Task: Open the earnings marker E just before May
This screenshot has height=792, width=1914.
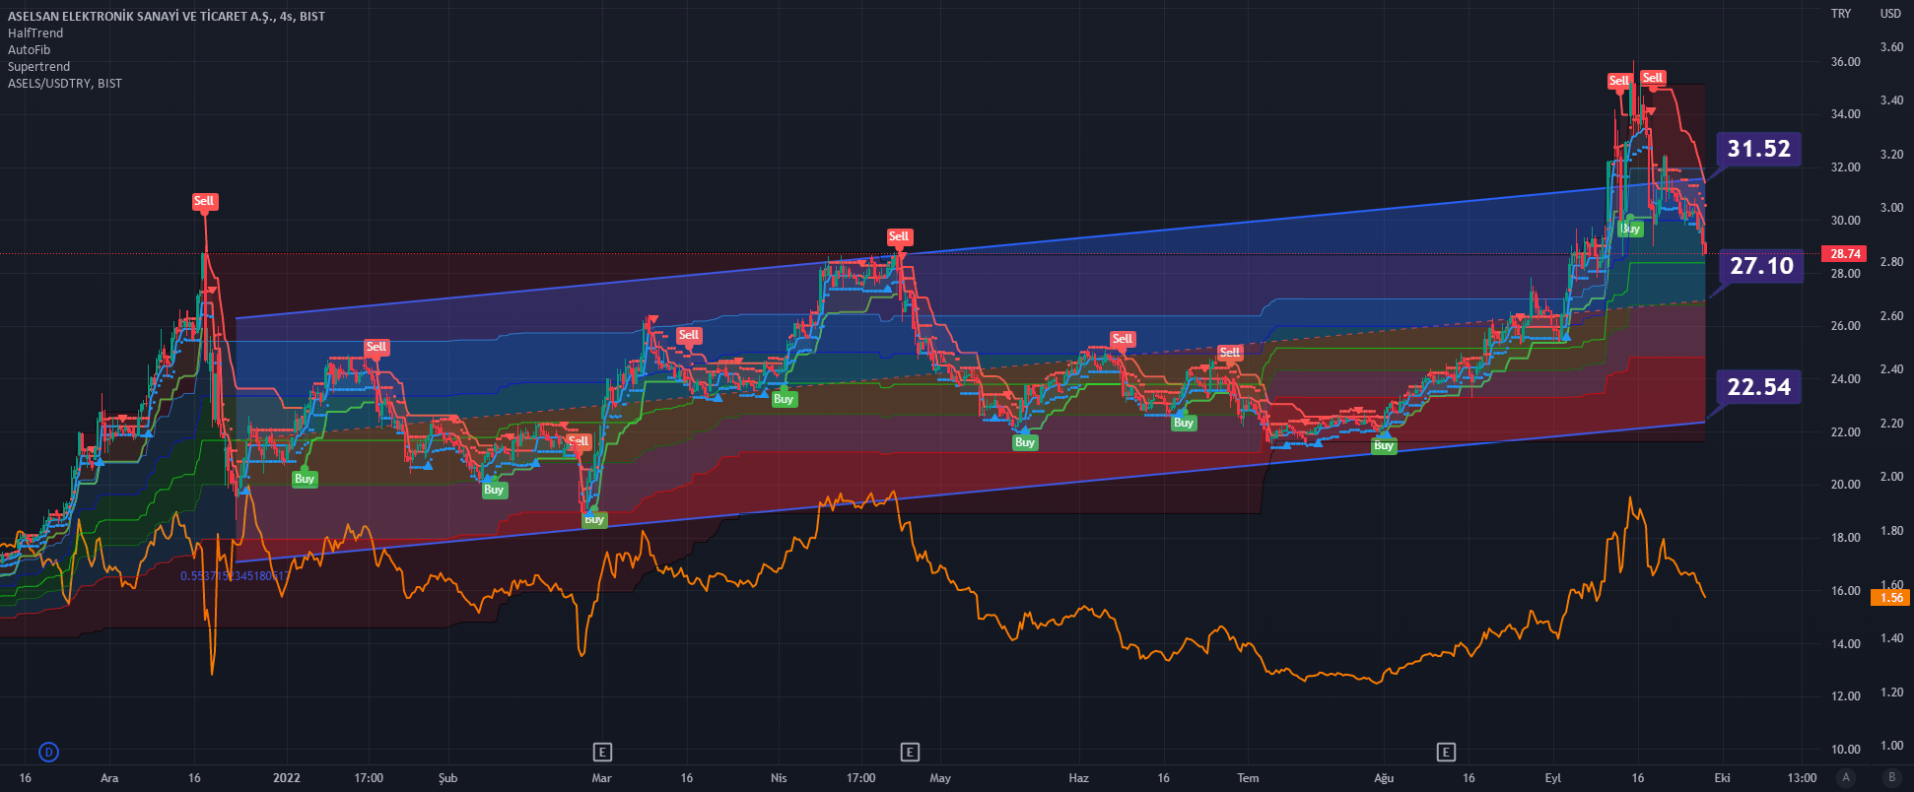Action: click(910, 753)
